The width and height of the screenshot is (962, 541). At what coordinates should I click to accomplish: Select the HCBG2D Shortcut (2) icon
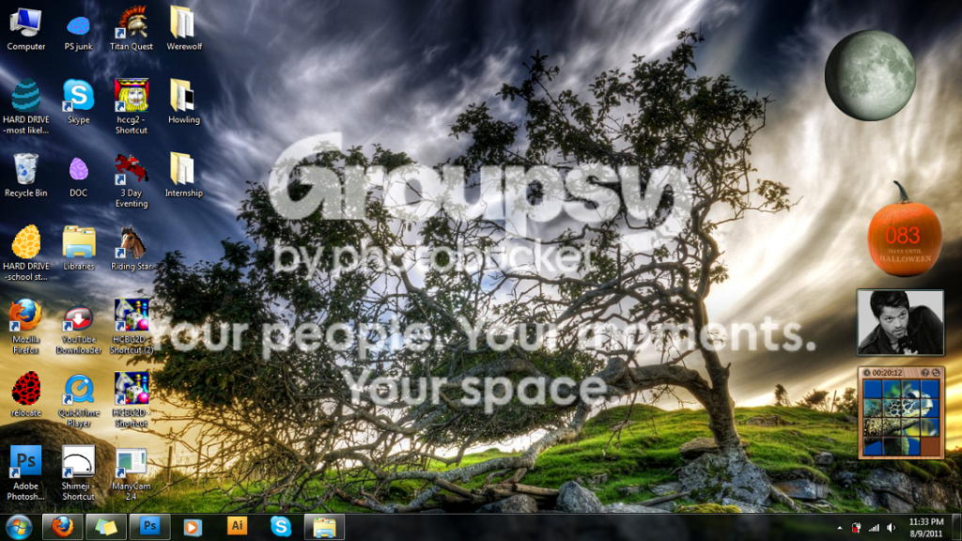(132, 327)
